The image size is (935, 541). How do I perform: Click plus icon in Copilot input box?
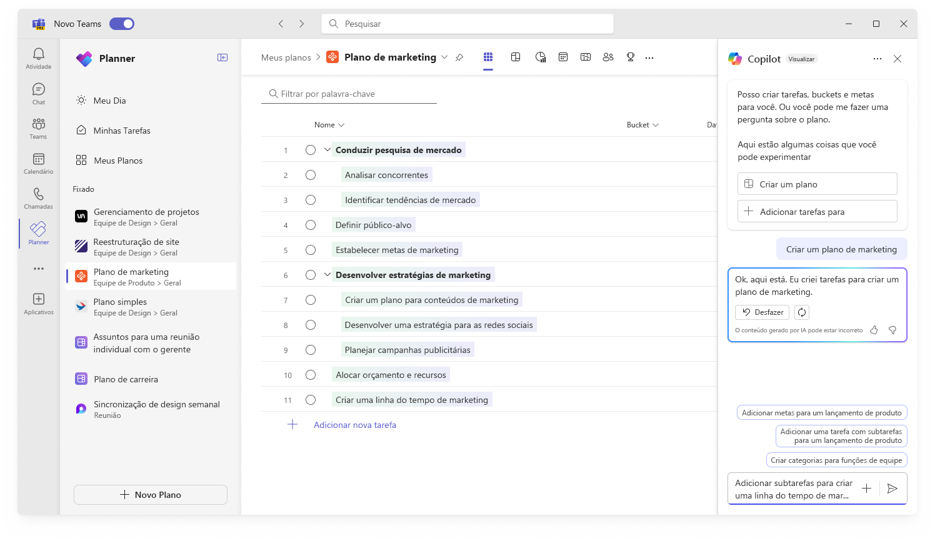tap(867, 489)
